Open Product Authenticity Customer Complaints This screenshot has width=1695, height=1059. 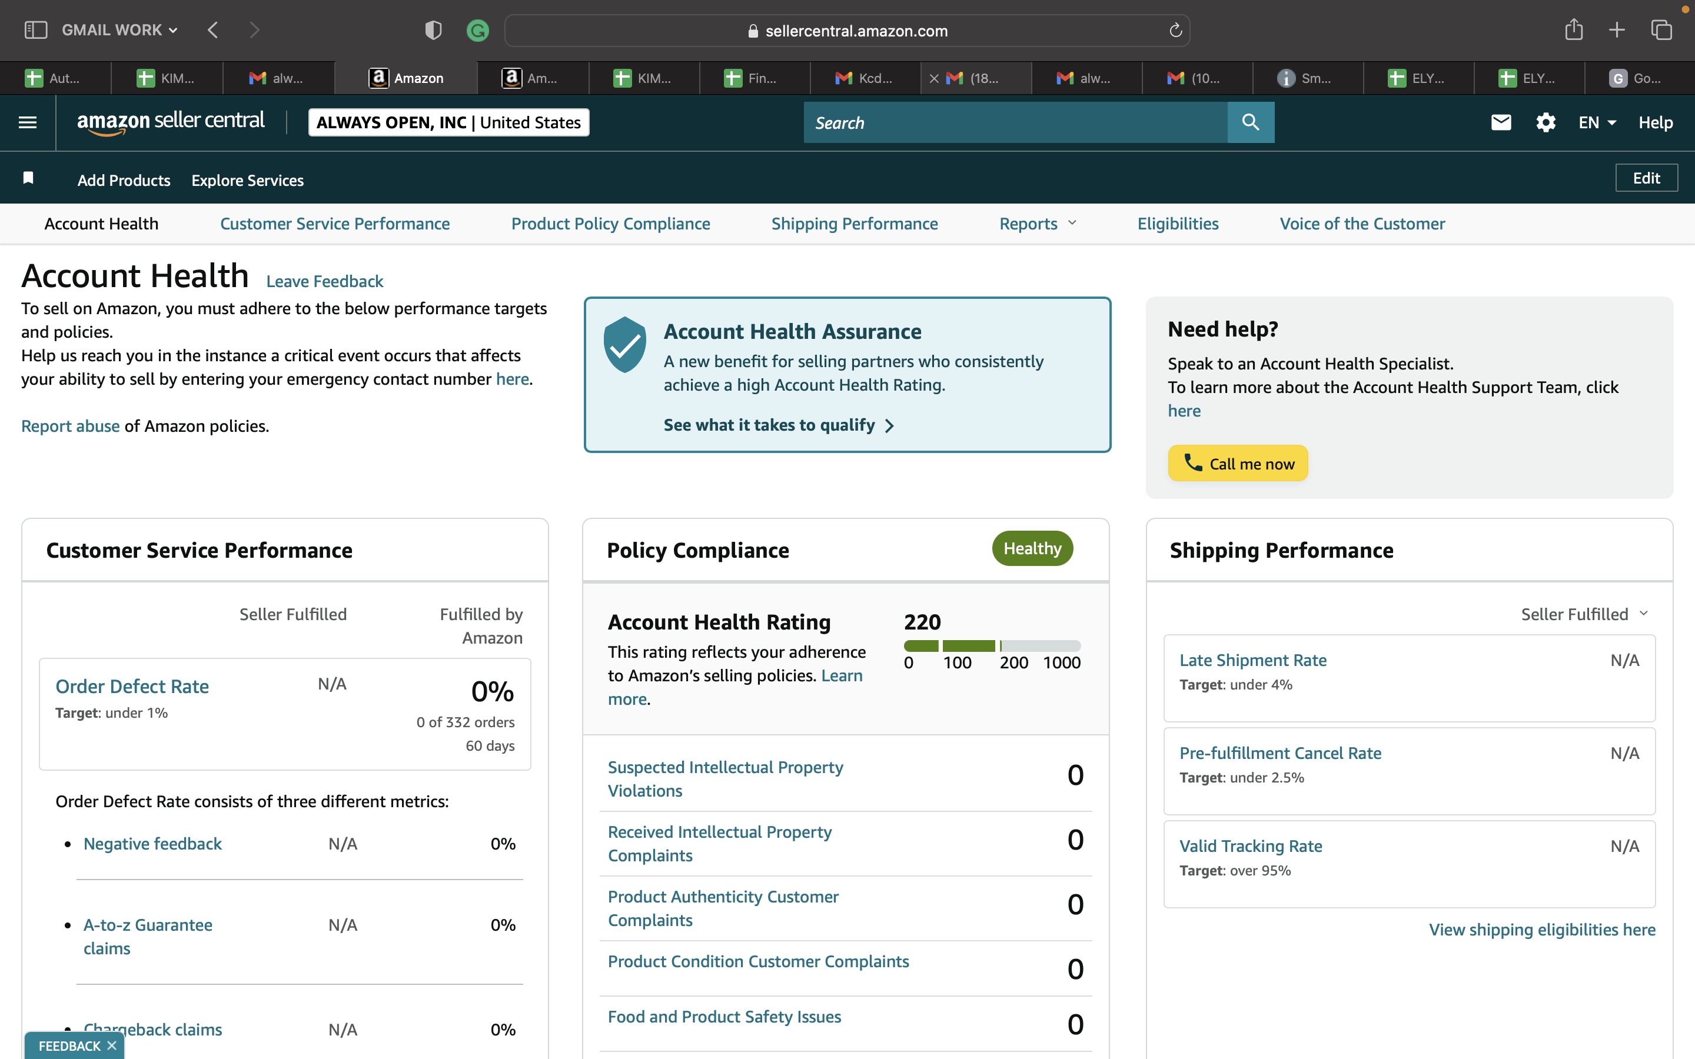click(723, 908)
